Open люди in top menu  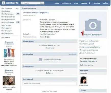(57, 3)
